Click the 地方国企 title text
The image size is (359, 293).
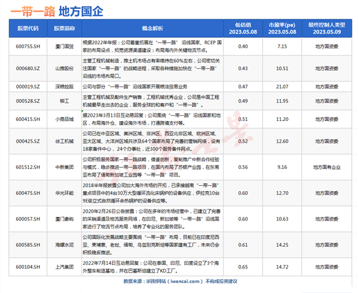pyautogui.click(x=81, y=11)
